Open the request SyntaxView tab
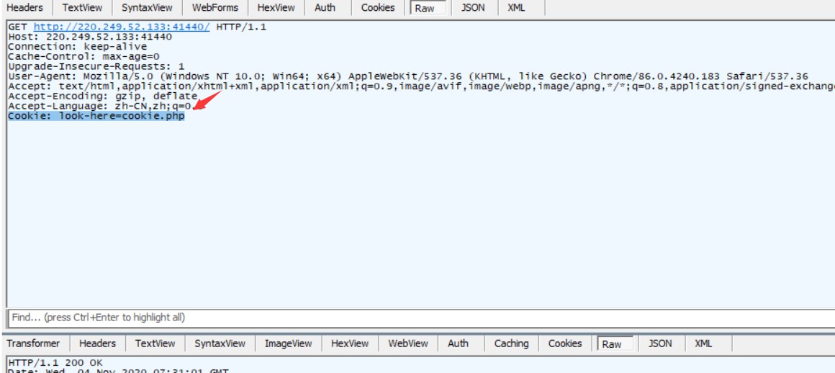This screenshot has height=373, width=835. coord(147,7)
